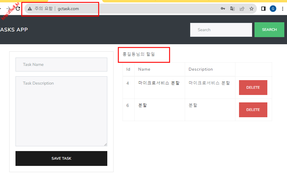Click the share page icon

point(242,9)
